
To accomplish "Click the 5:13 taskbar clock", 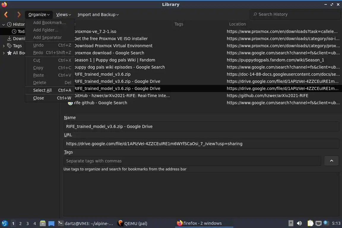I will tap(336, 223).
